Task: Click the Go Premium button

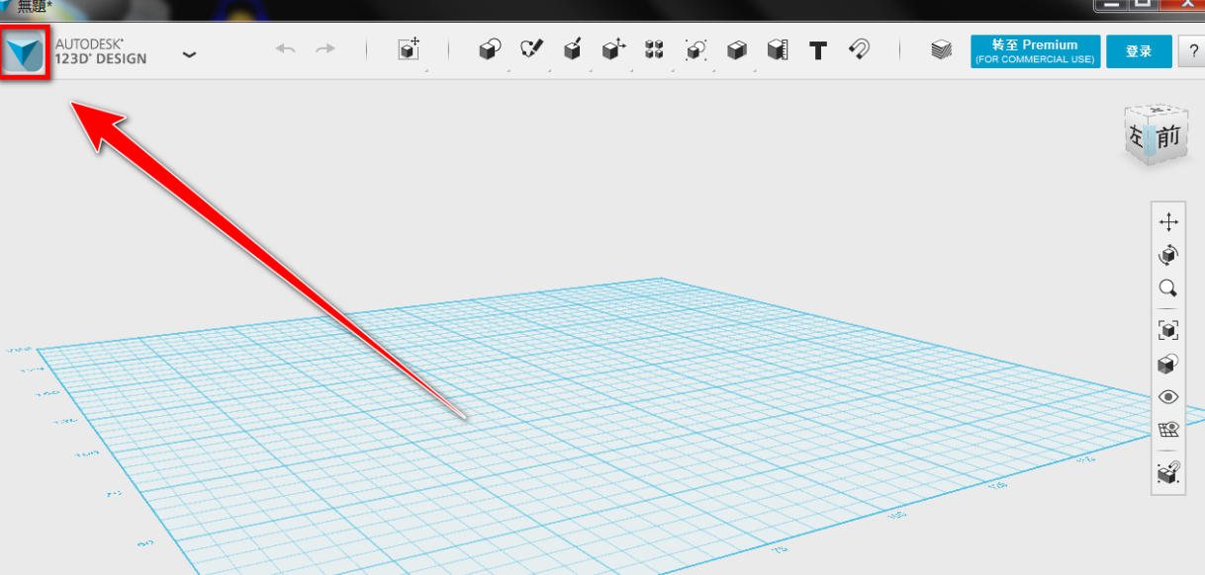Action: point(1035,51)
